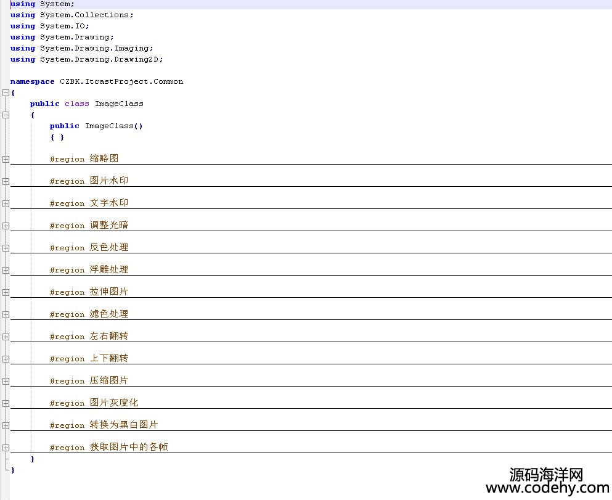Expand the 调整光暗 region

coord(6,226)
